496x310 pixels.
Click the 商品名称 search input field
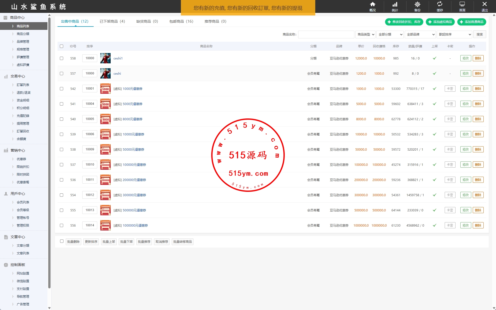[x=326, y=34]
